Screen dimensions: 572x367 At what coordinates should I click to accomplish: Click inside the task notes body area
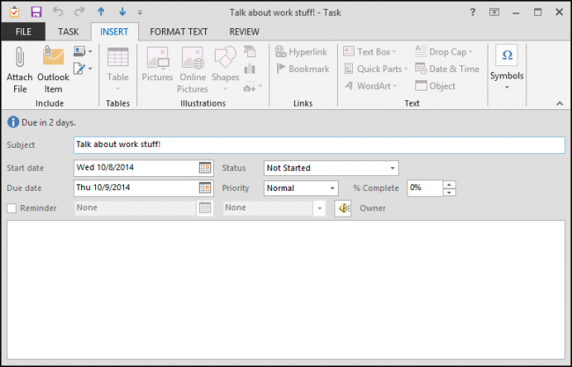286,290
